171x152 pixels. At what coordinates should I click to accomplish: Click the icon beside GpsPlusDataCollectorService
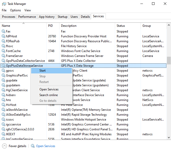tap(3, 61)
